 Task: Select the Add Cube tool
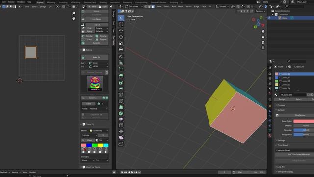point(121,69)
